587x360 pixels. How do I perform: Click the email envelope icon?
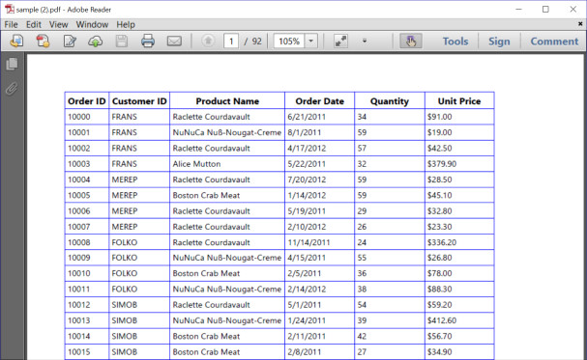coord(174,41)
